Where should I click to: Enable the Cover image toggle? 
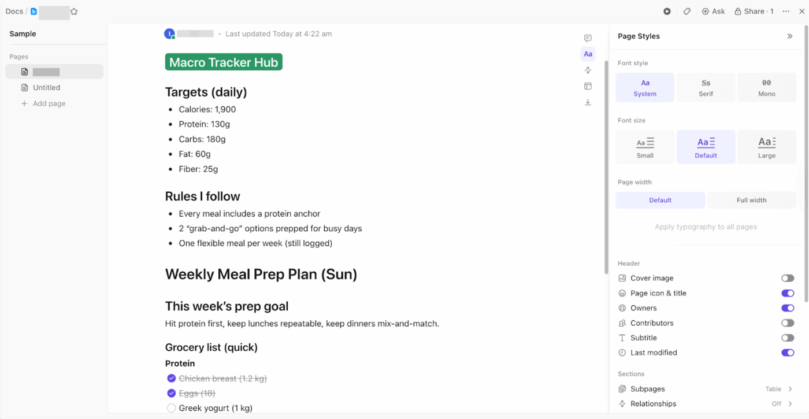click(787, 279)
